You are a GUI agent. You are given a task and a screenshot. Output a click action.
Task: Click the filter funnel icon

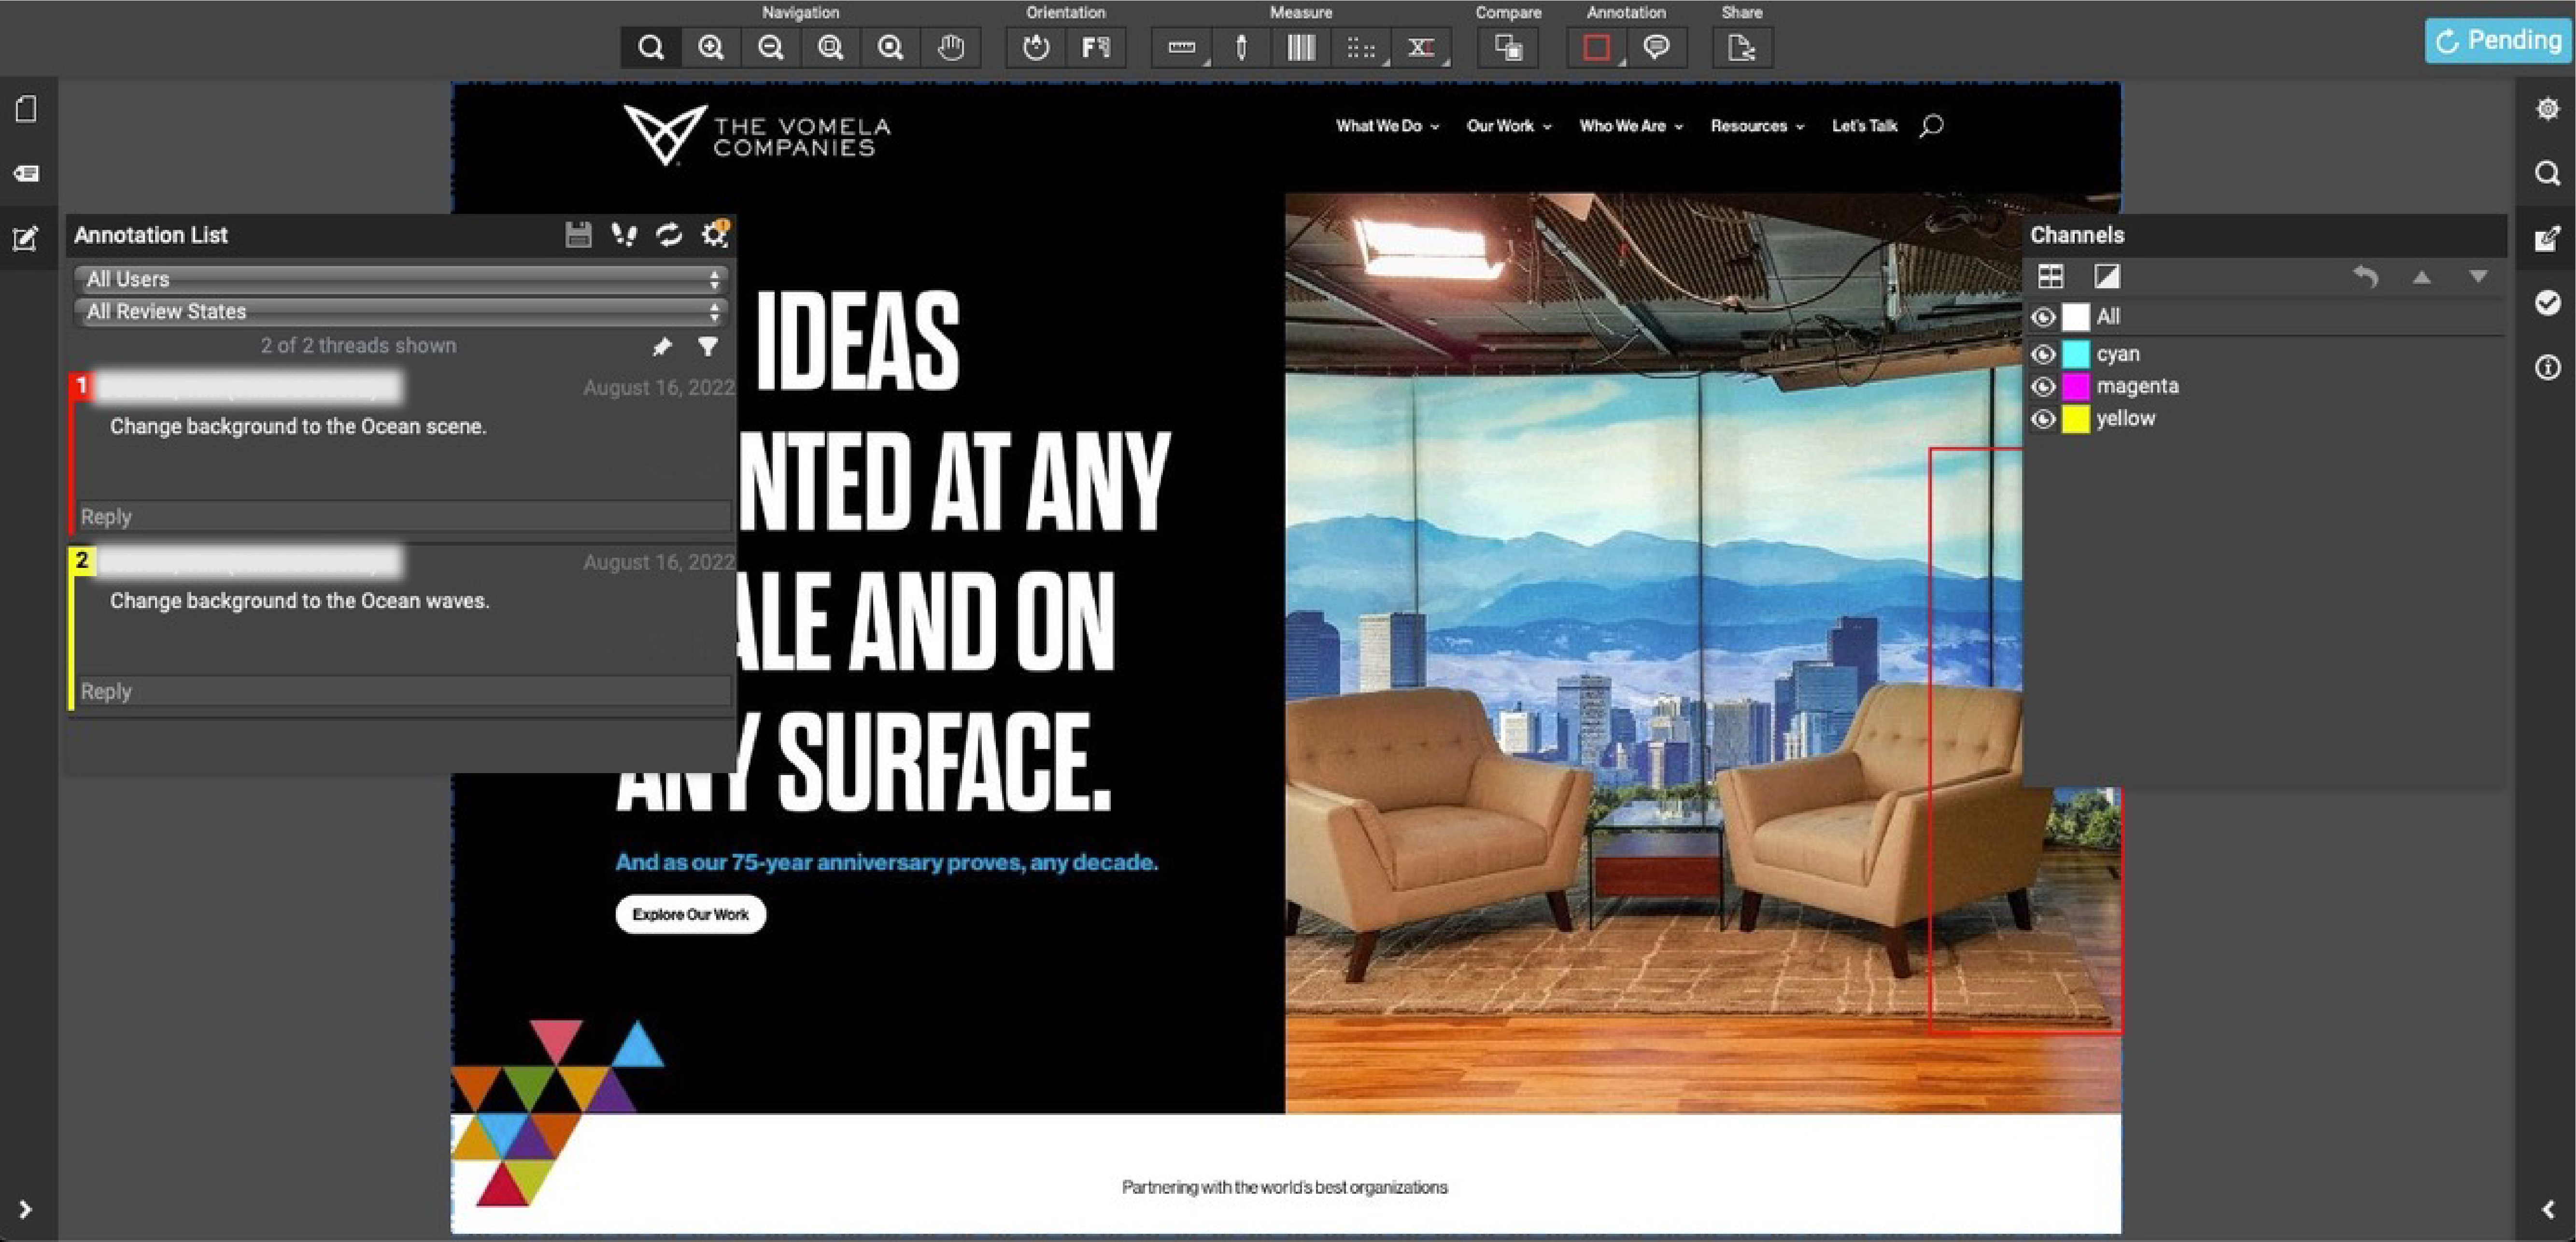point(708,347)
